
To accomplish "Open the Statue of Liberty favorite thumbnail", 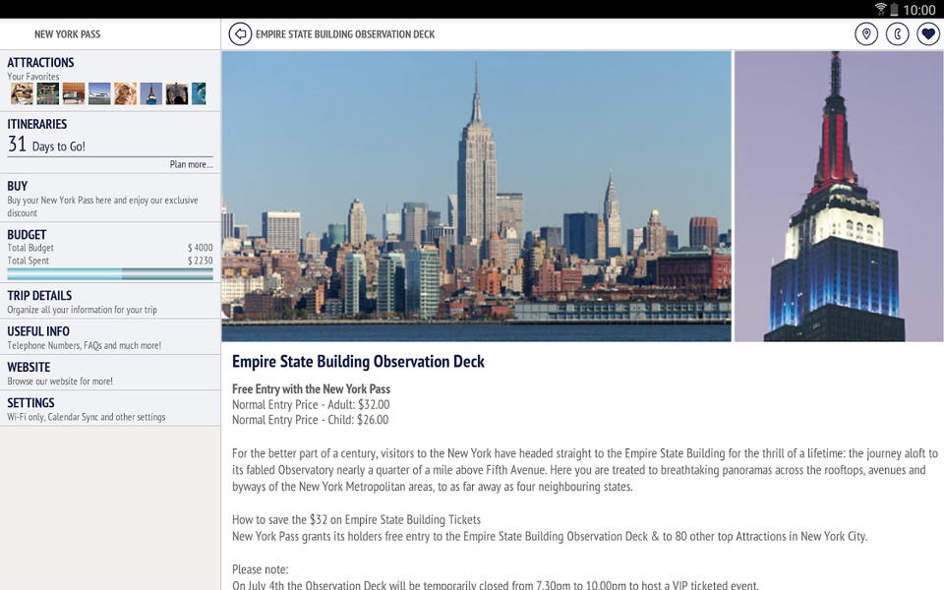I will (x=199, y=94).
